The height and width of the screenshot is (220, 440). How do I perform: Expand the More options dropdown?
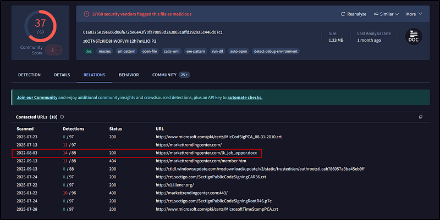coord(414,14)
